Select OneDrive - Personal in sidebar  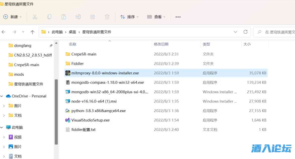coord(26,96)
